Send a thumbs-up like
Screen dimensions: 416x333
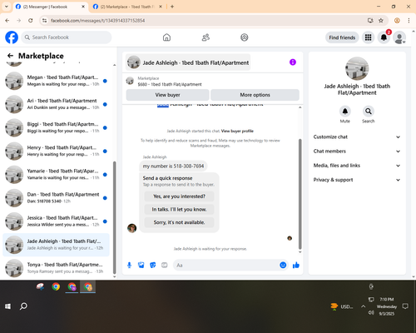click(x=296, y=265)
